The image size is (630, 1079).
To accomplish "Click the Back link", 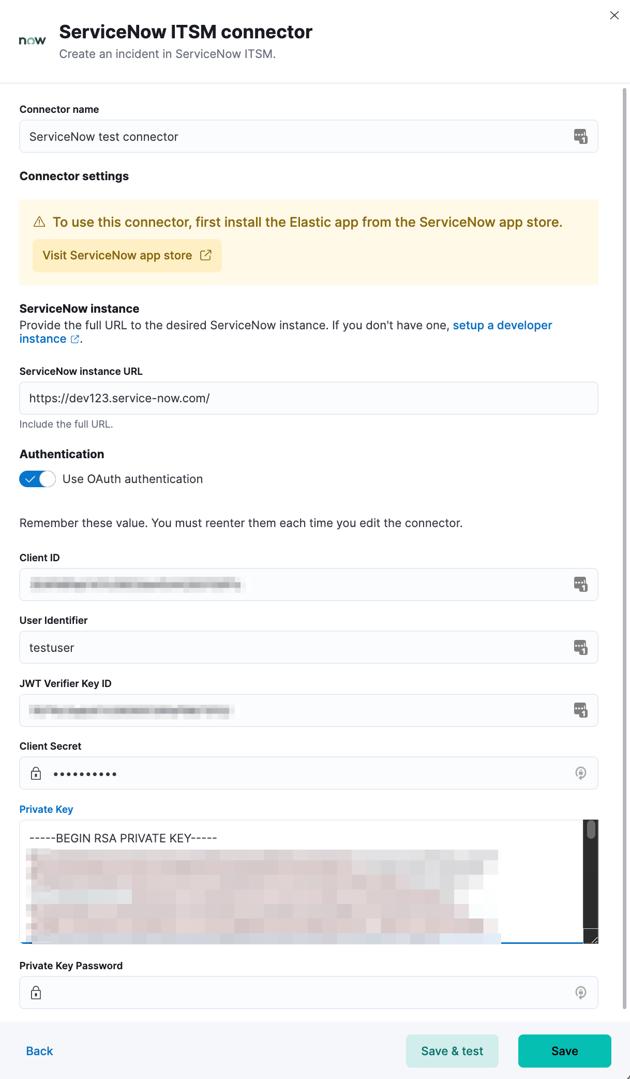I will pos(39,1051).
